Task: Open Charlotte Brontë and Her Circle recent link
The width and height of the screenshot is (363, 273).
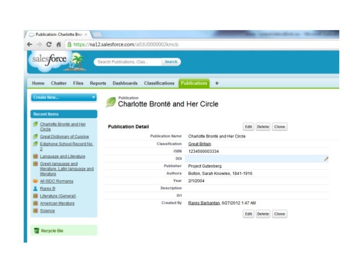Action: (x=63, y=127)
